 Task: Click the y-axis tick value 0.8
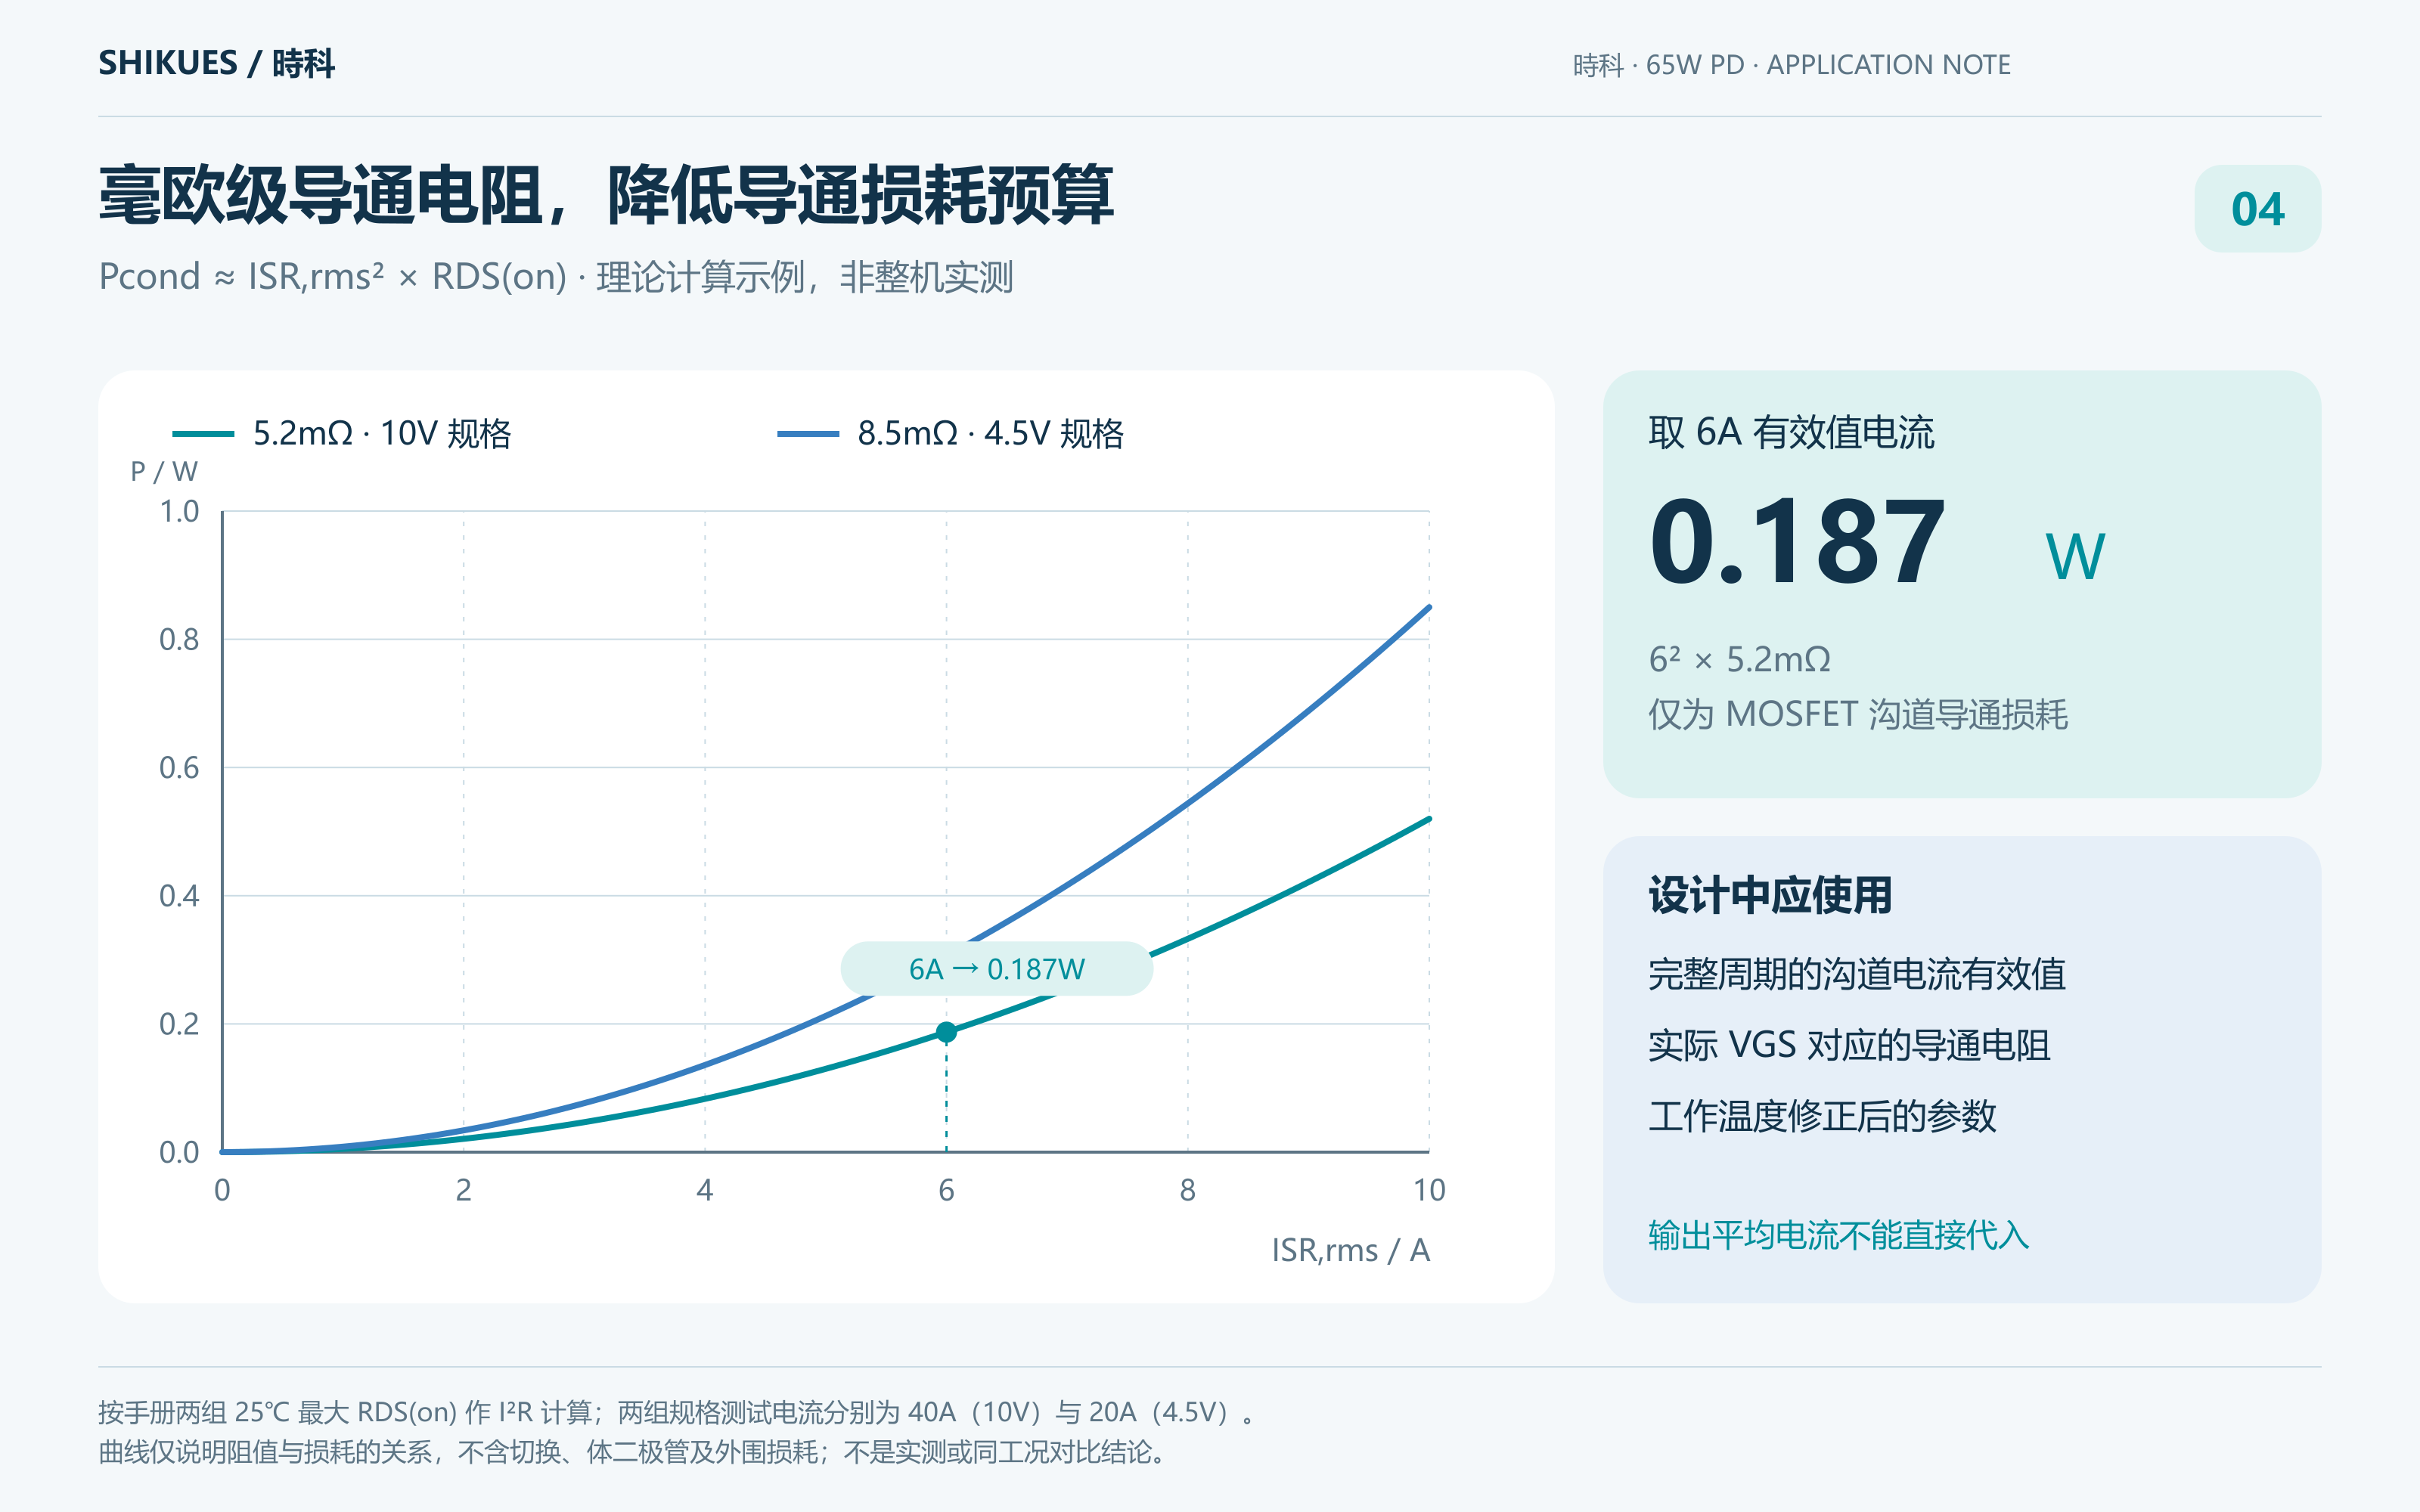point(179,639)
